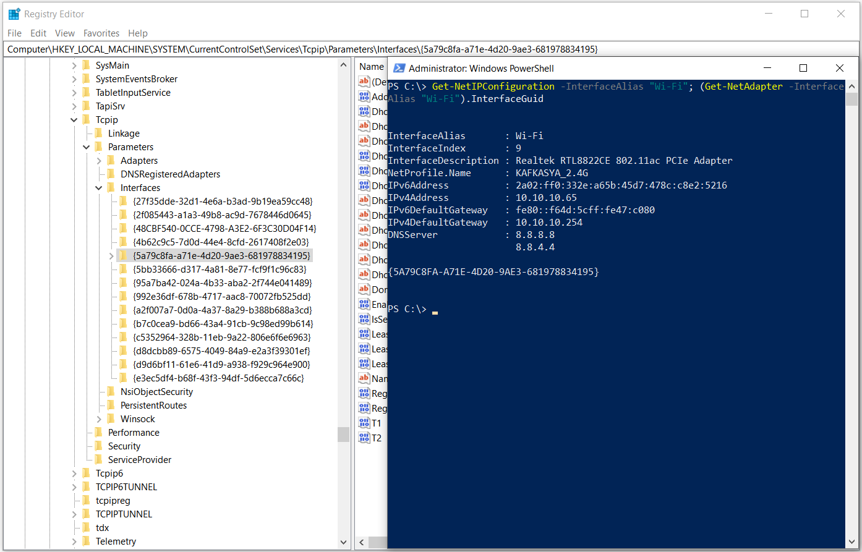Click the Performance folder icon
Image resolution: width=862 pixels, height=552 pixels.
98,433
